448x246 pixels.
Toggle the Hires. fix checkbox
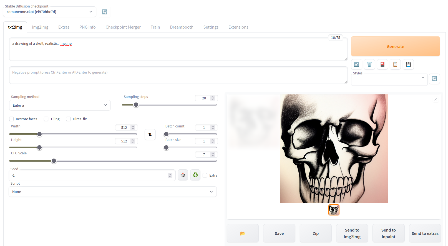tap(68, 119)
